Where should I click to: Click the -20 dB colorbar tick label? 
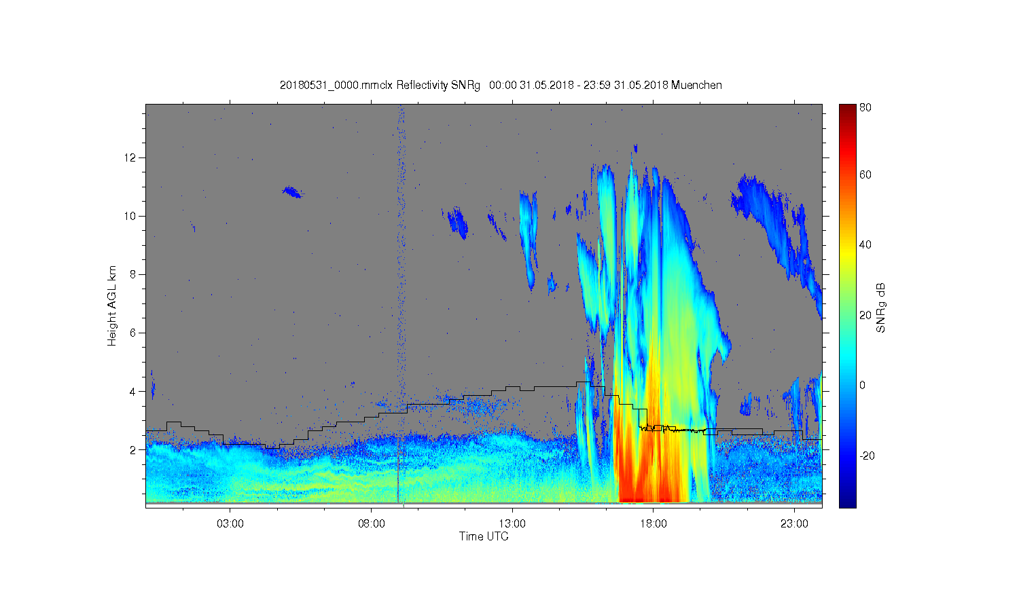(867, 456)
